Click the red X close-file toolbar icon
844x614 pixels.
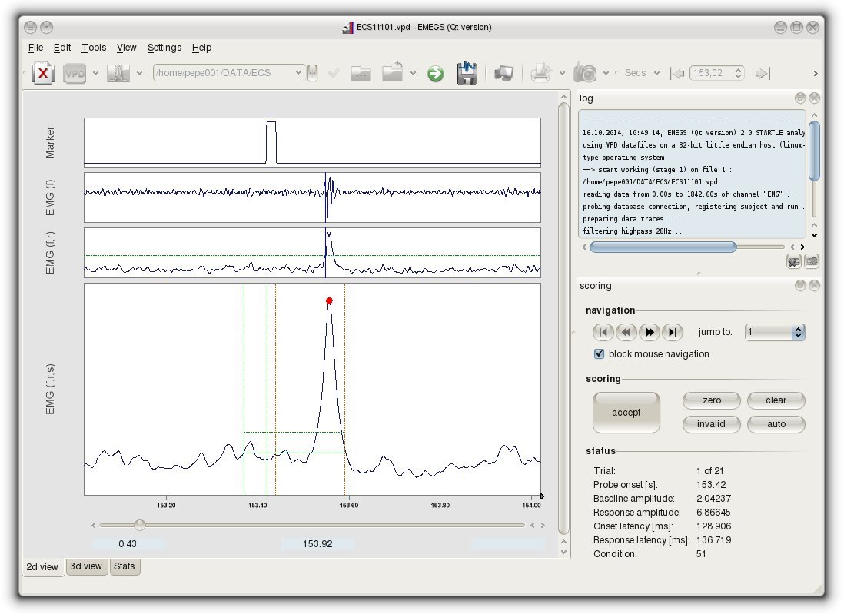(x=44, y=74)
